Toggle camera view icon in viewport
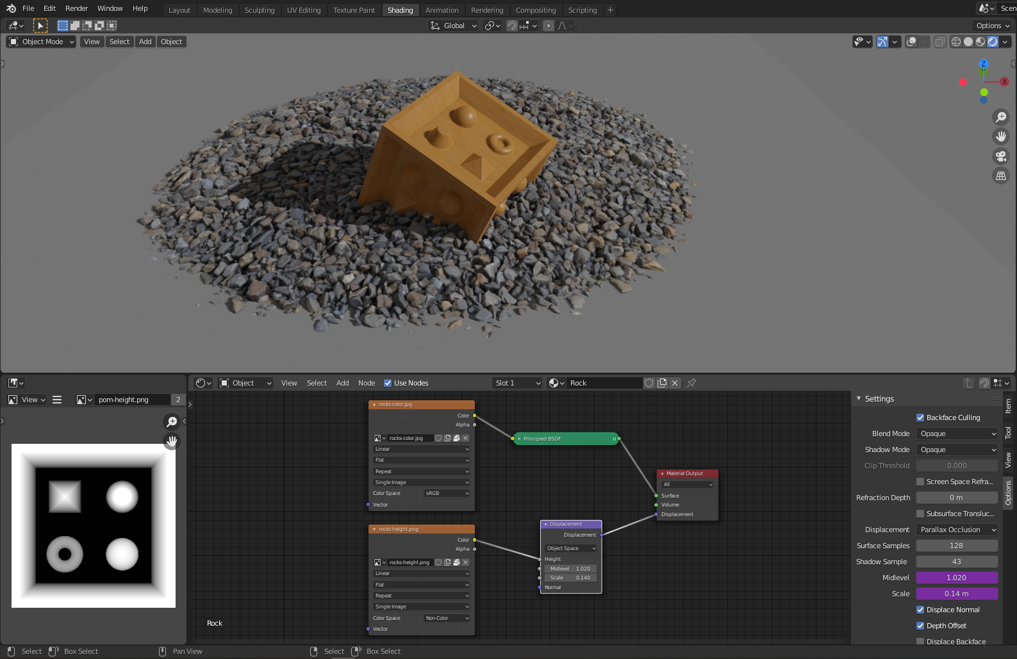The image size is (1017, 659). 1000,156
